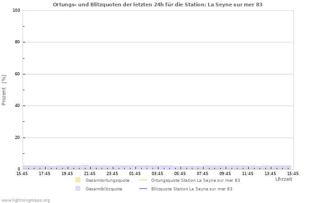Screen dimensions: 316x203
Task: Click the chart title for La Seyne sur mer 83
Action: [x=158, y=5]
